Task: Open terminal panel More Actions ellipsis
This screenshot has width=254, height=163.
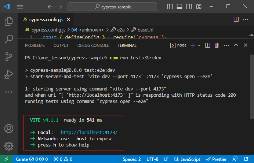Action: point(226,45)
